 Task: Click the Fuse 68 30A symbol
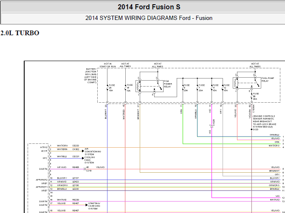point(251,96)
